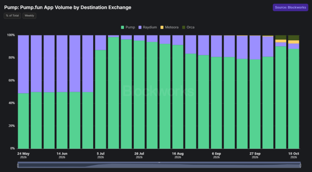Screen dimensions: 312x172
Task: Click the center grip atop range slider
Action: click(159, 163)
